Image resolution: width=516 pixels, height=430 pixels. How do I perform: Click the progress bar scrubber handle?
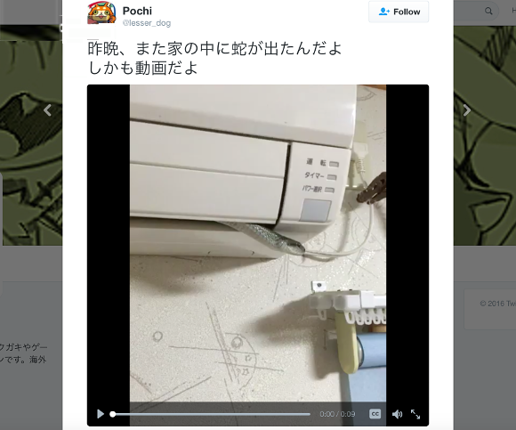pyautogui.click(x=113, y=414)
